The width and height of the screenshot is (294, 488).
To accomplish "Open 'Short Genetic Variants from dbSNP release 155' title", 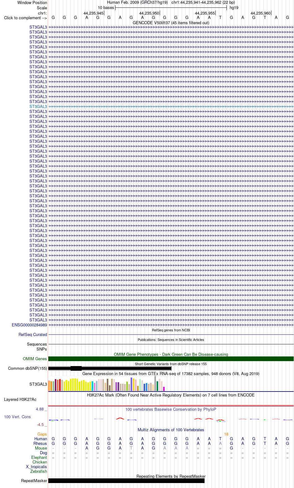I will tap(171, 364).
